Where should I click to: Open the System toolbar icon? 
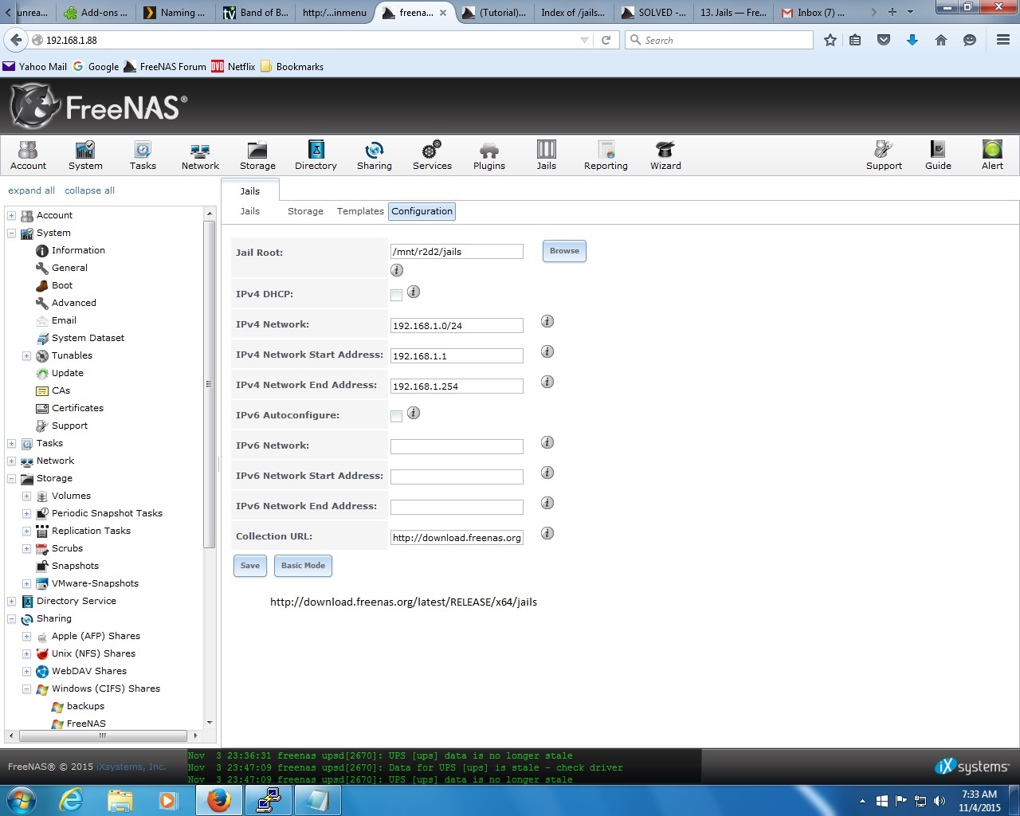coord(85,155)
